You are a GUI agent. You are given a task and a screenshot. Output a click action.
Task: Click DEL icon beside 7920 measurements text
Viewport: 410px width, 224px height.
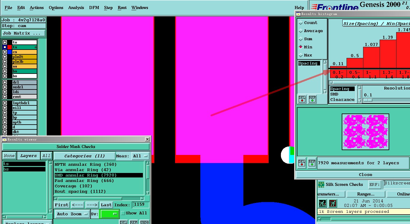[302, 163]
